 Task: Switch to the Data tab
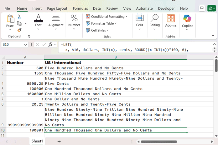(x=97, y=8)
